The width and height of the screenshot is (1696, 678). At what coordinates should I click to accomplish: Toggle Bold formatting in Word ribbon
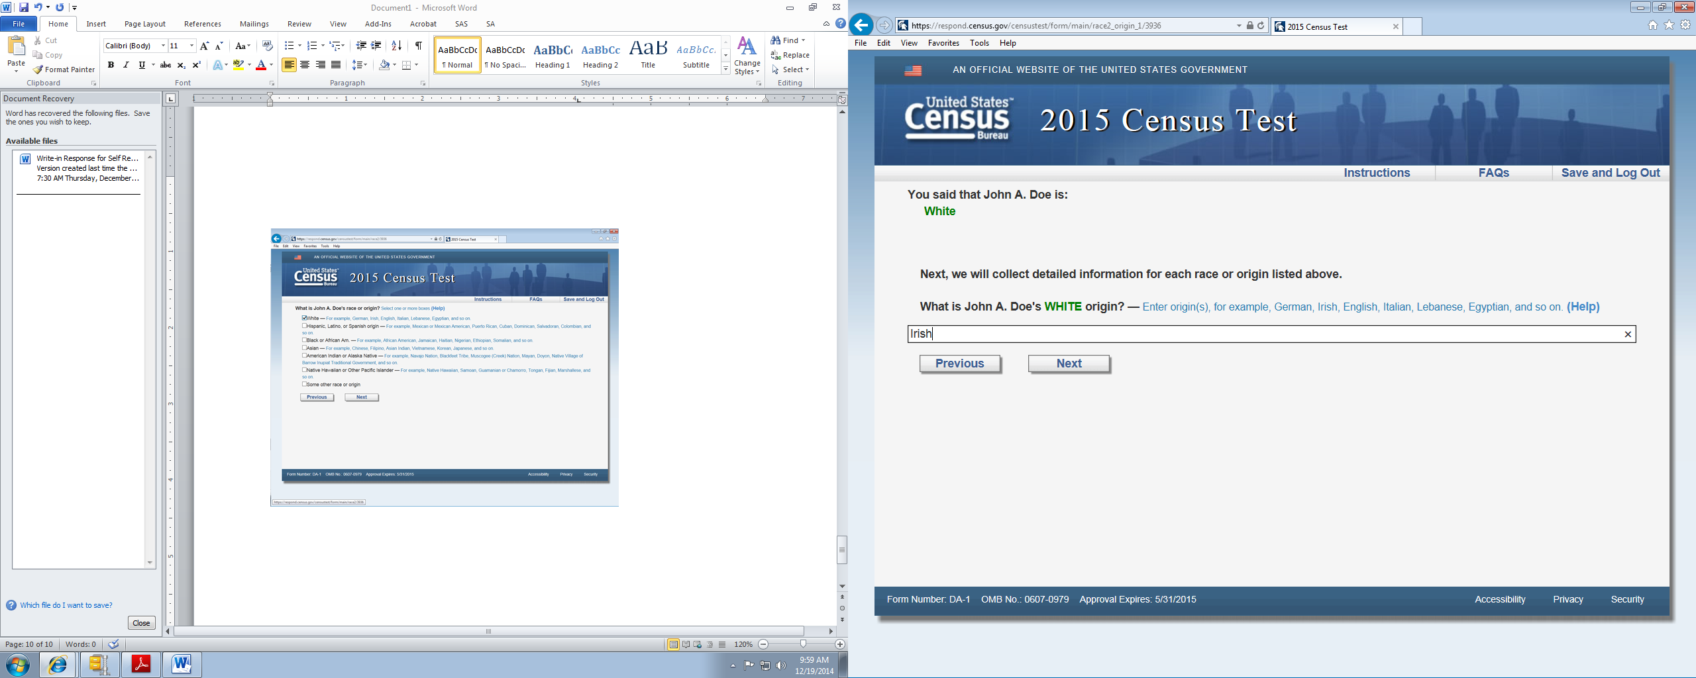pos(111,65)
